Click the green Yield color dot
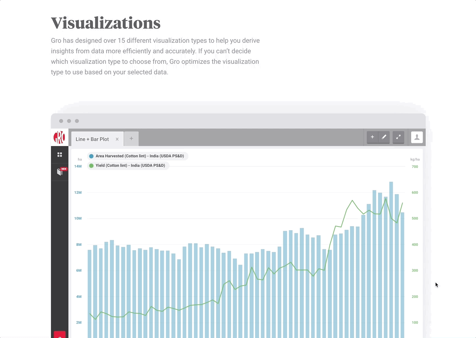This screenshot has height=338, width=476. click(91, 166)
